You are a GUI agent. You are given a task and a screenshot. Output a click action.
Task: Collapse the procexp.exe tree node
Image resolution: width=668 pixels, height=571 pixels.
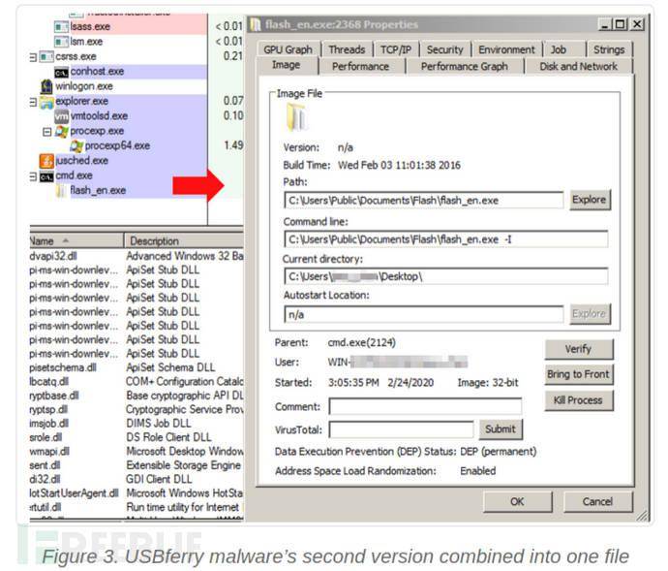(47, 131)
